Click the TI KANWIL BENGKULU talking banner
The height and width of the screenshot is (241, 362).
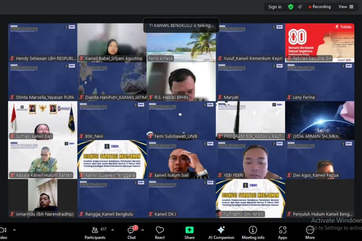pyautogui.click(x=181, y=25)
